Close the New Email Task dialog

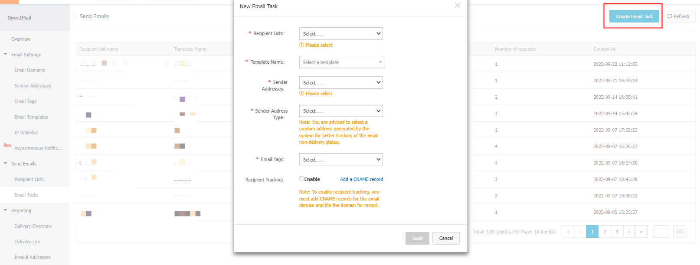pos(457,6)
